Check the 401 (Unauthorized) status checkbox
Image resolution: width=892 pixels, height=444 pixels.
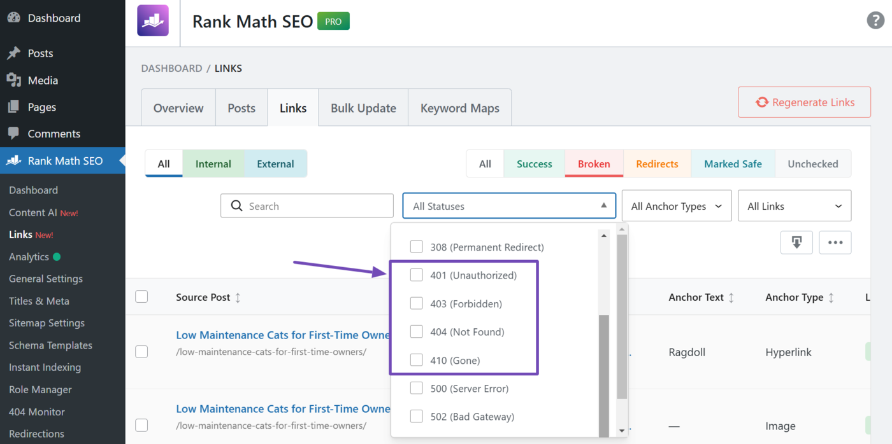416,275
